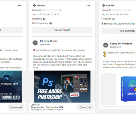Image resolution: width=136 pixels, height=114 pixels.
Task: Click Facebook platform icon in Canva ad card
Action: click(x=113, y=19)
